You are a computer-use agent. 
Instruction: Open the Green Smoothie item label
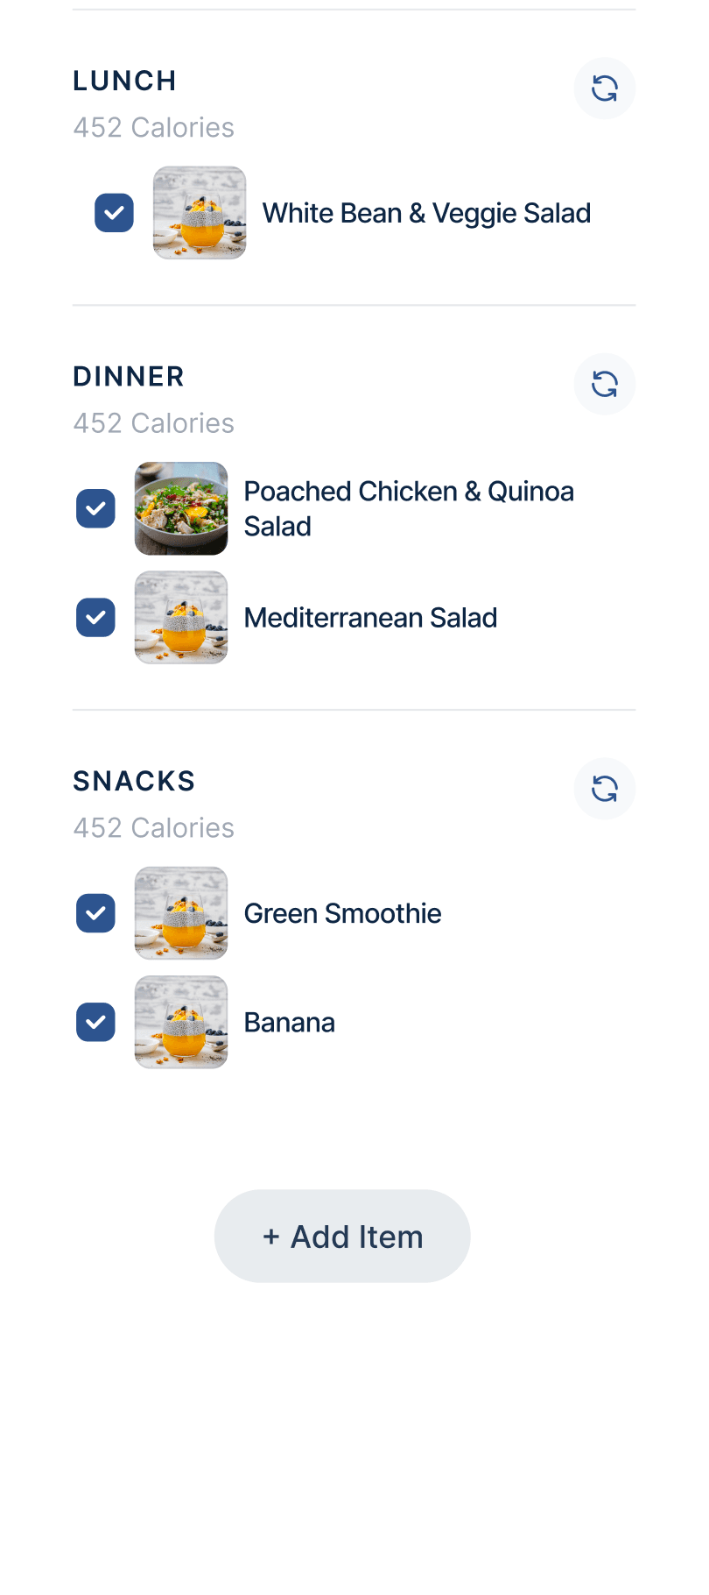click(342, 913)
